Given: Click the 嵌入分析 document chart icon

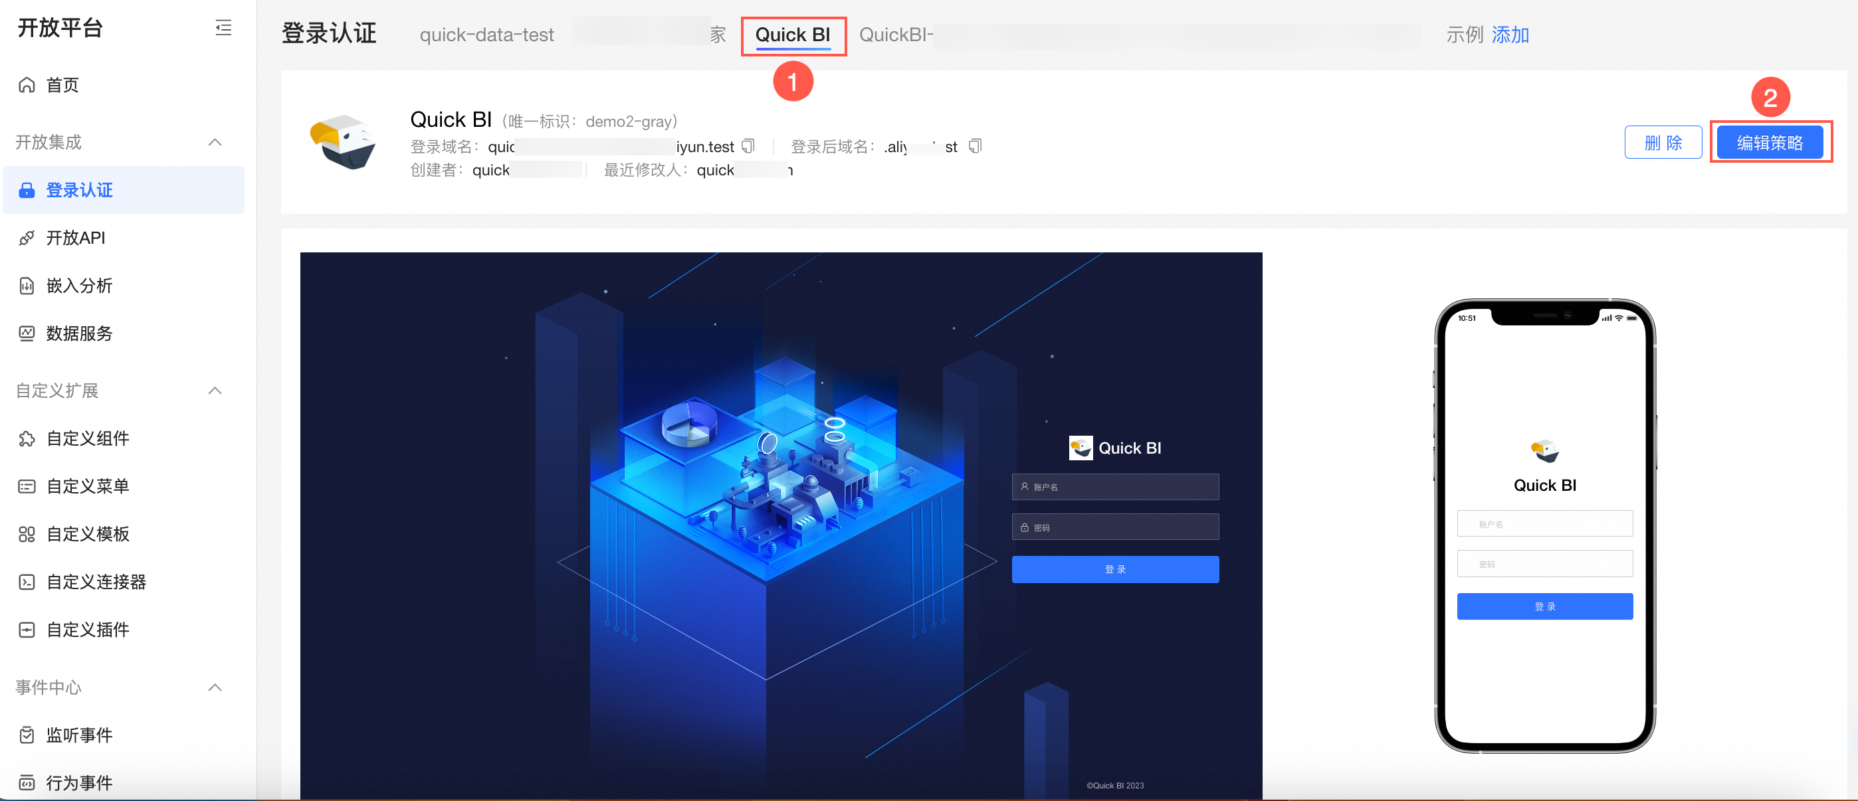Looking at the screenshot, I should [x=27, y=286].
